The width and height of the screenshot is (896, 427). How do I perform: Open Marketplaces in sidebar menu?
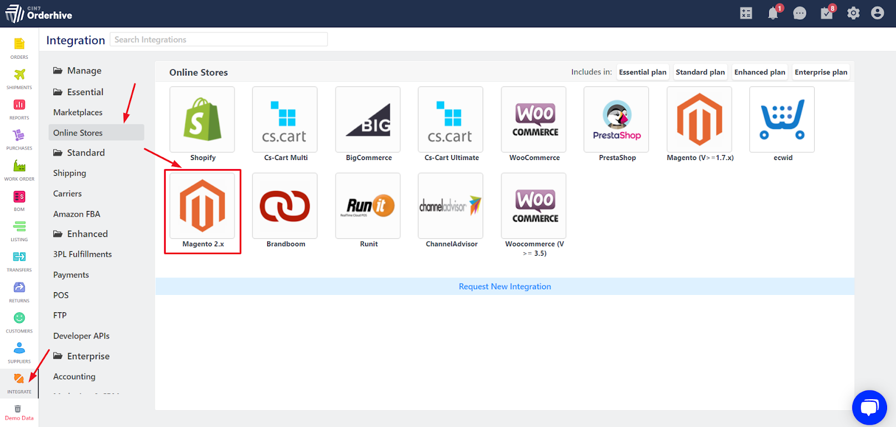pyautogui.click(x=78, y=112)
